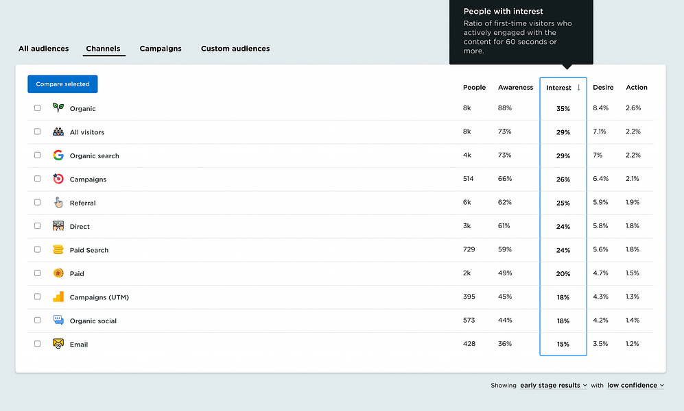Image resolution: width=684 pixels, height=411 pixels.
Task: Switch to the Campaigns tab
Action: 161,49
